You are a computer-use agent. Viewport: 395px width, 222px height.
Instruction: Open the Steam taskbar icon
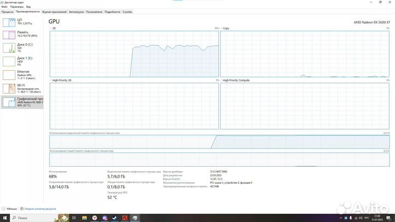[x=115, y=218]
